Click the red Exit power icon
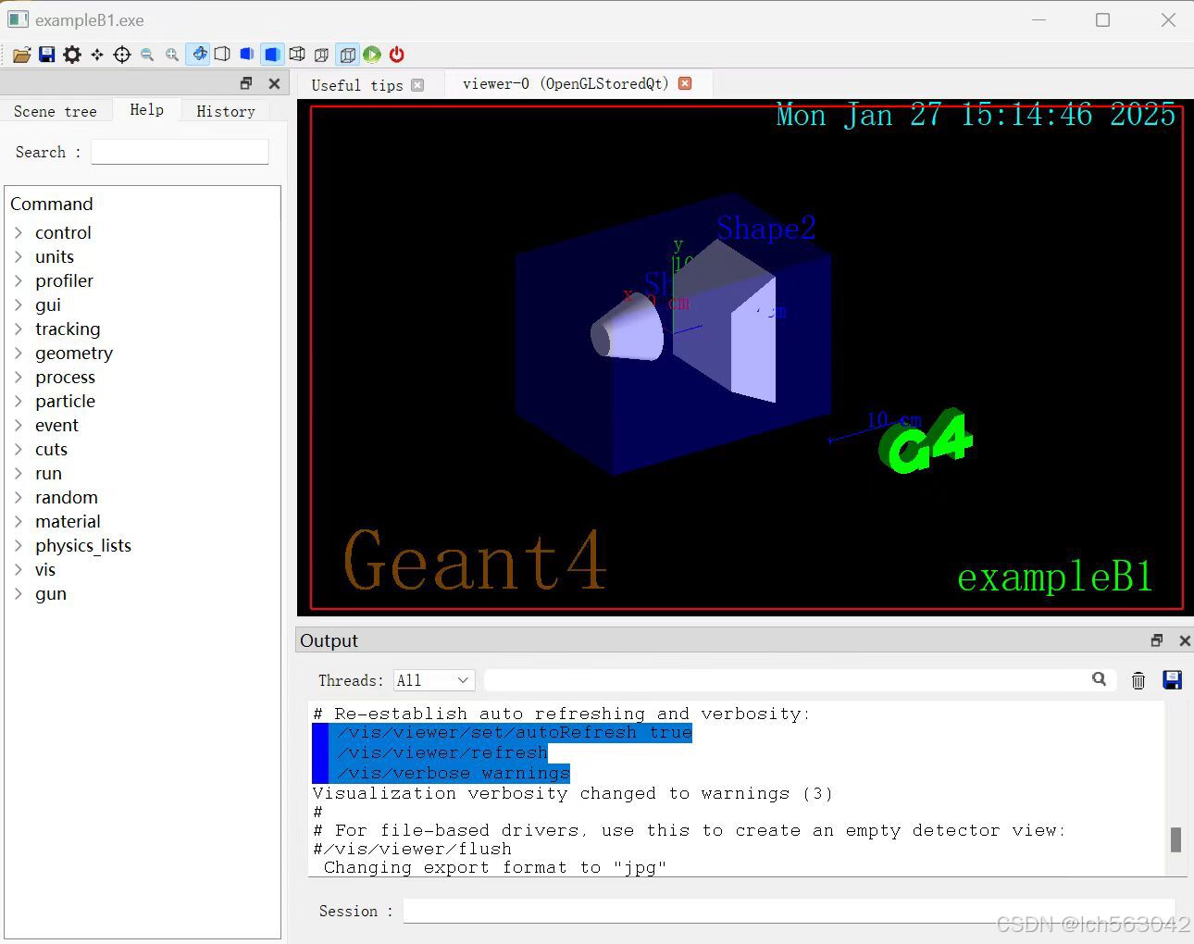Image resolution: width=1194 pixels, height=944 pixels. pyautogui.click(x=397, y=55)
